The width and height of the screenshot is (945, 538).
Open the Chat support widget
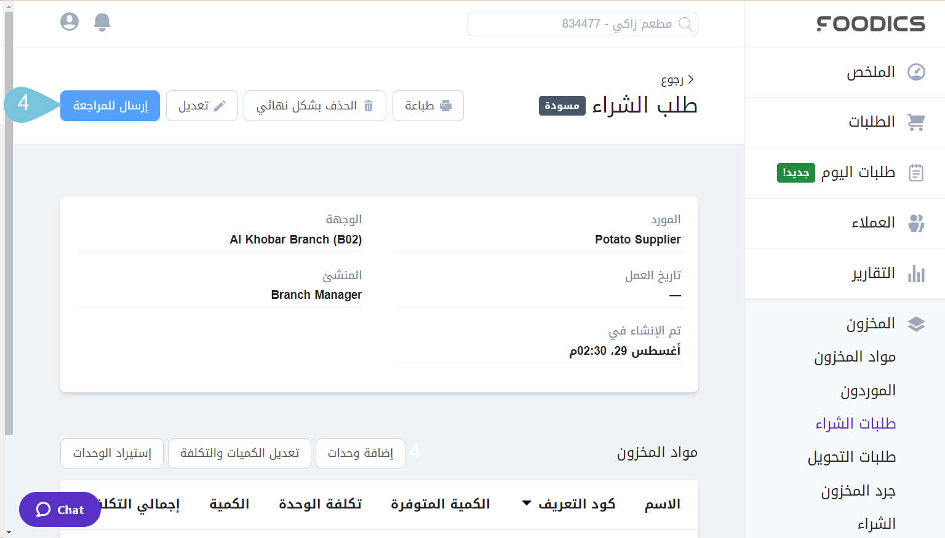pos(60,510)
